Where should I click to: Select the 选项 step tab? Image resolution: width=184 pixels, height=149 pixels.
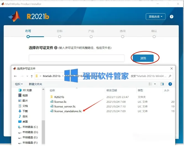tap(123, 31)
